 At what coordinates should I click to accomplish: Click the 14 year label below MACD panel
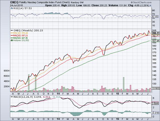[x=58, y=119]
